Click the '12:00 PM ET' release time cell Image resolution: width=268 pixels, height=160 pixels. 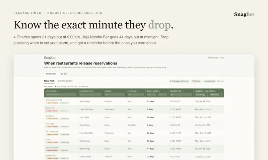pos(176,133)
